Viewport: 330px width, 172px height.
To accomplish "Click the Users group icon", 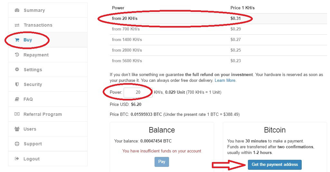I will pyautogui.click(x=17, y=129).
